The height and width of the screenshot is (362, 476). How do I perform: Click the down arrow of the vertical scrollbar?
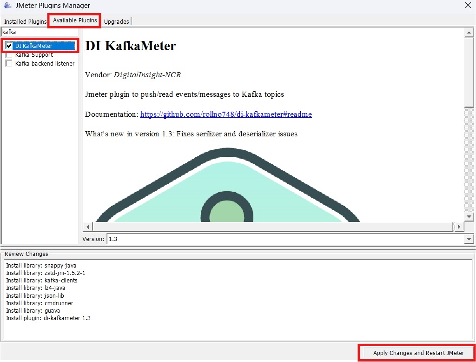click(469, 216)
